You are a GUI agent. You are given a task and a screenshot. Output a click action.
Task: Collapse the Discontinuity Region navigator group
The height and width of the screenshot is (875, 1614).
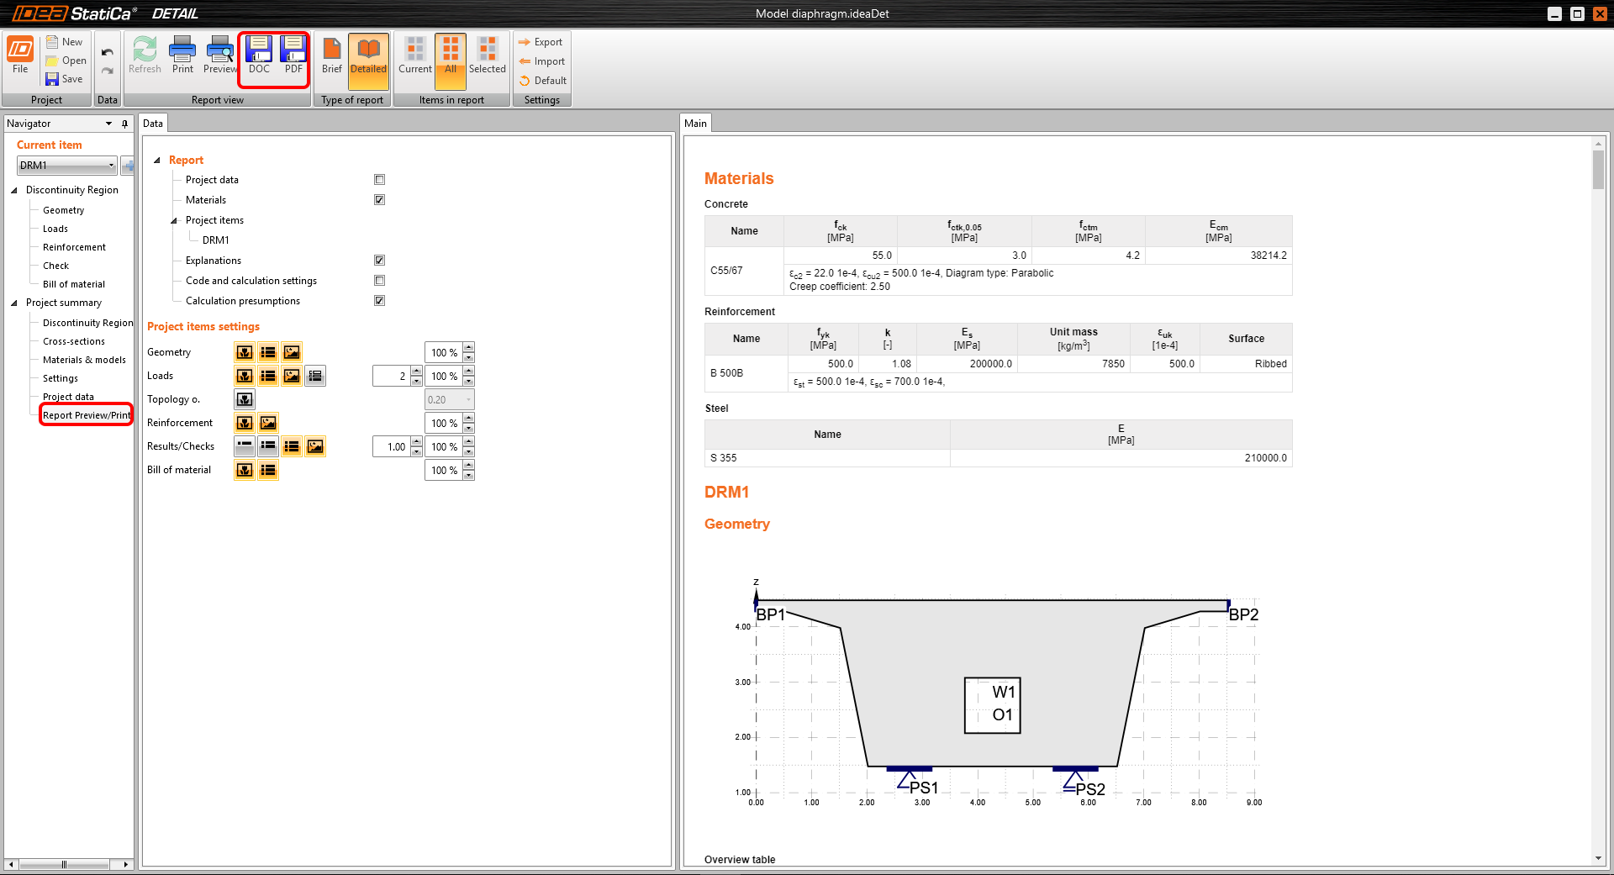point(14,190)
